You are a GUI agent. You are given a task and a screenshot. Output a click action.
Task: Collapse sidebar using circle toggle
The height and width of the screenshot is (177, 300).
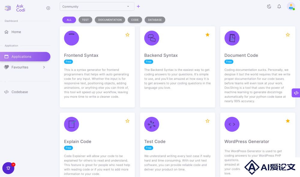pyautogui.click(x=48, y=8)
